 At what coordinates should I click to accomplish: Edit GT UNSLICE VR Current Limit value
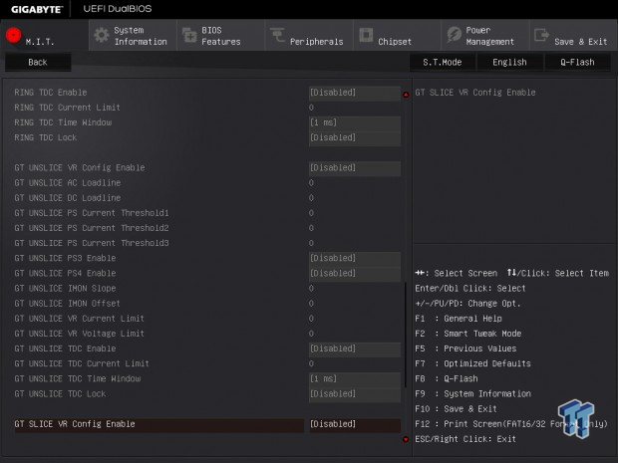(311, 319)
